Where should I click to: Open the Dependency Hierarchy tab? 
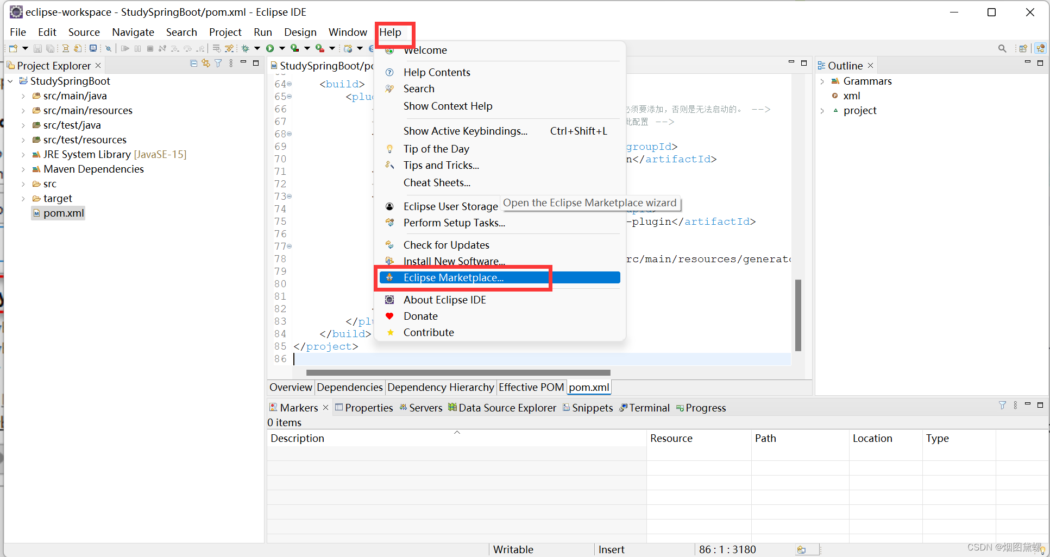coord(441,387)
